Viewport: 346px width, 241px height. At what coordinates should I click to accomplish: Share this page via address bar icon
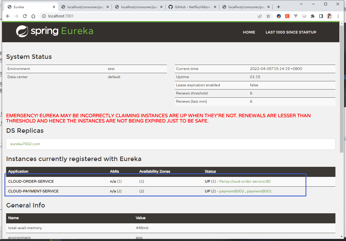260,16
